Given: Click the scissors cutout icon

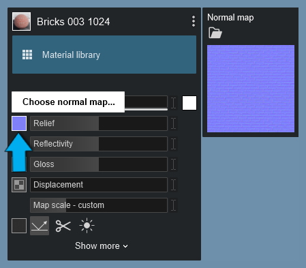Looking at the screenshot, I should [x=63, y=226].
